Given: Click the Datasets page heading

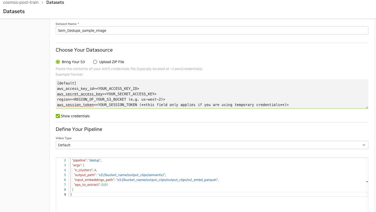Looking at the screenshot, I should 14,11.
